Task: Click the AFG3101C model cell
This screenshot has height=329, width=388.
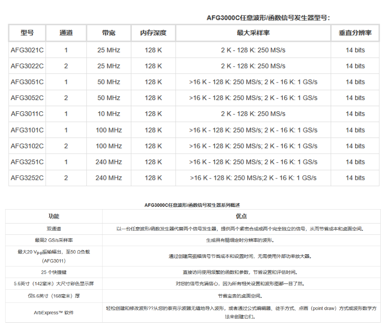Action: tap(27, 130)
